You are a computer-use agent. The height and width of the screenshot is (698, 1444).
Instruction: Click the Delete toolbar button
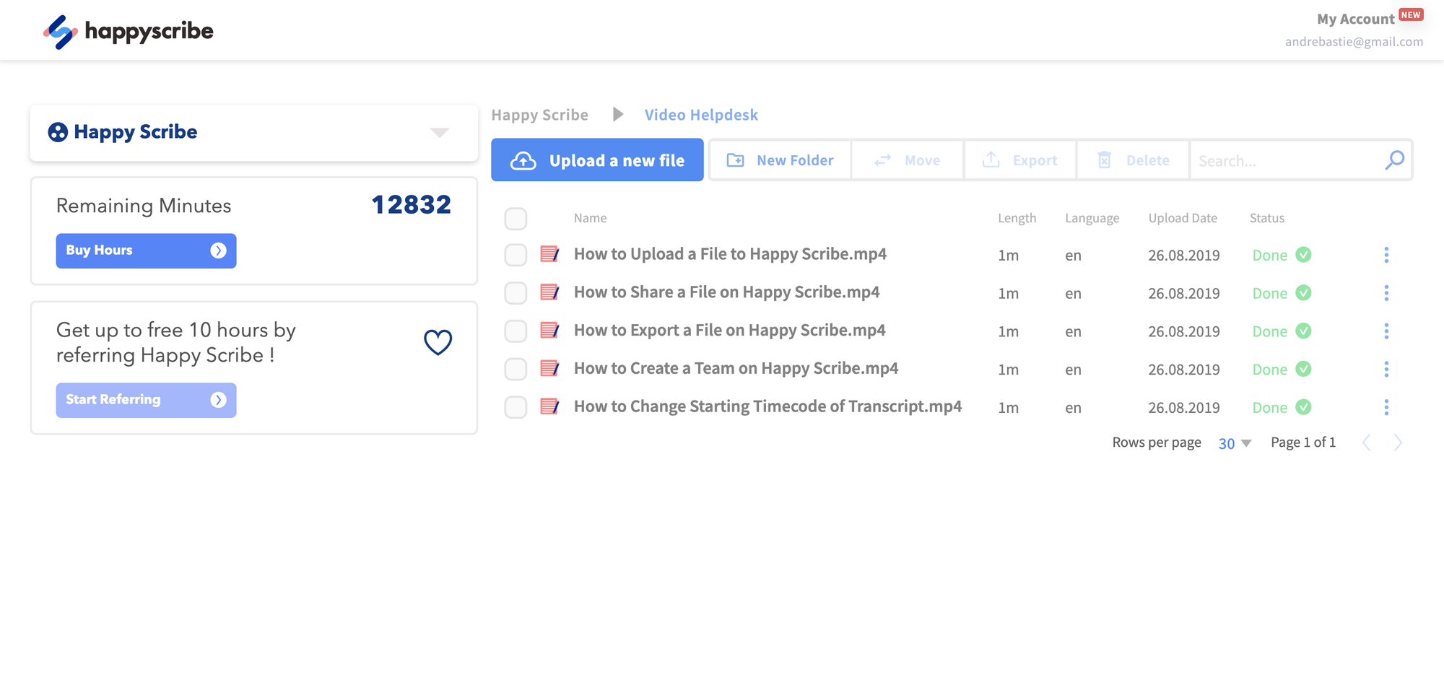pos(1133,160)
